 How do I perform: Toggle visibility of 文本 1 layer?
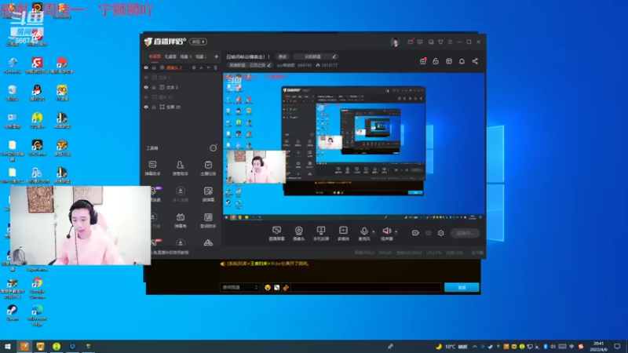(x=146, y=77)
